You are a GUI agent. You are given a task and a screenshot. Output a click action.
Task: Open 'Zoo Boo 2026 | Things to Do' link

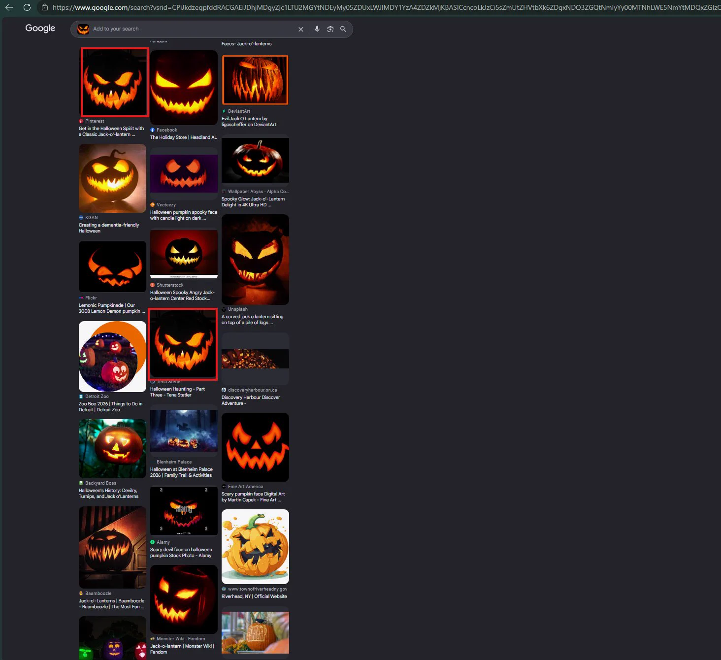click(x=111, y=407)
